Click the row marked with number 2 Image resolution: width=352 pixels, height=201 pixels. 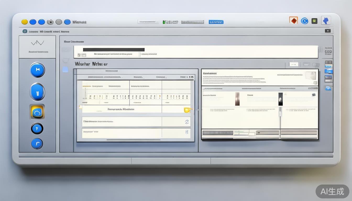pyautogui.click(x=136, y=122)
